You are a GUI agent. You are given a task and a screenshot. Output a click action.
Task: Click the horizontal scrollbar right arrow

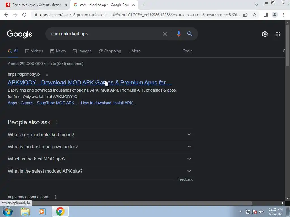click(283, 203)
